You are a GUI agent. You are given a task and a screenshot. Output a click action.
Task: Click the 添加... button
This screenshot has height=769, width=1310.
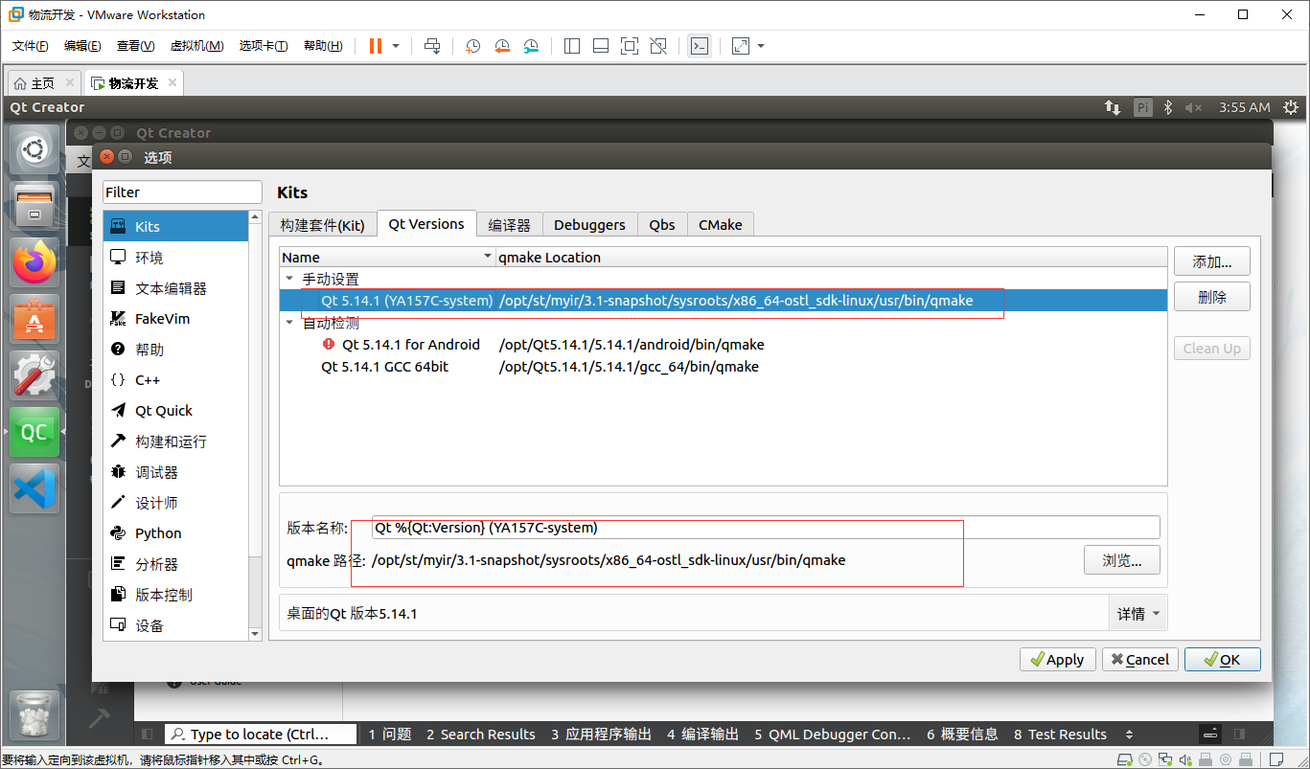click(1212, 261)
